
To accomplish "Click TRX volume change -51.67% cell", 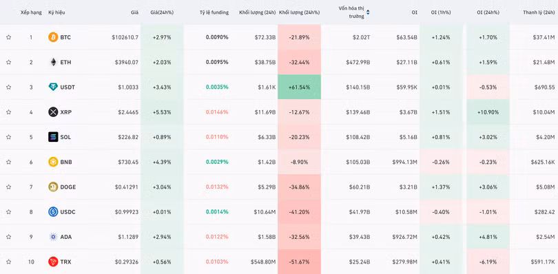I will [299, 262].
